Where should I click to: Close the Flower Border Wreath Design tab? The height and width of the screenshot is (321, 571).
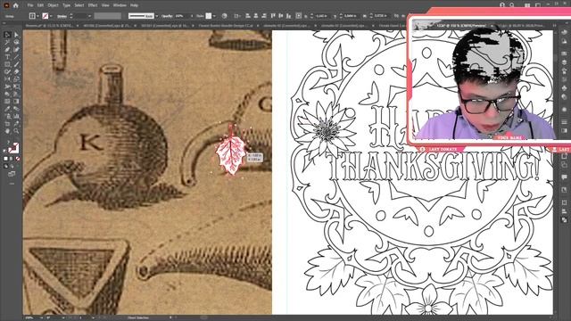(x=258, y=26)
